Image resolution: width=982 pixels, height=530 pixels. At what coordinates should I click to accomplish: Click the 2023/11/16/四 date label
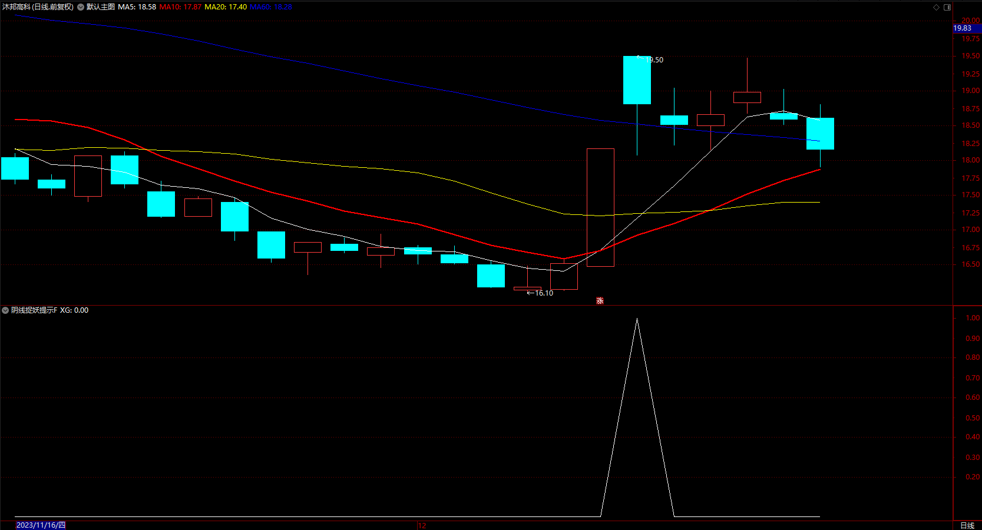tap(41, 525)
